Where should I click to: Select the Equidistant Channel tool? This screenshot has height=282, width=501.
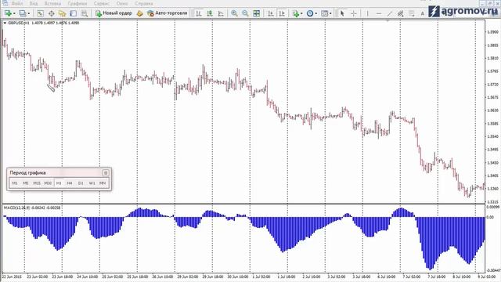[400, 13]
